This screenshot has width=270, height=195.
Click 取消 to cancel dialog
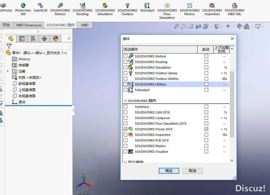tap(192, 171)
